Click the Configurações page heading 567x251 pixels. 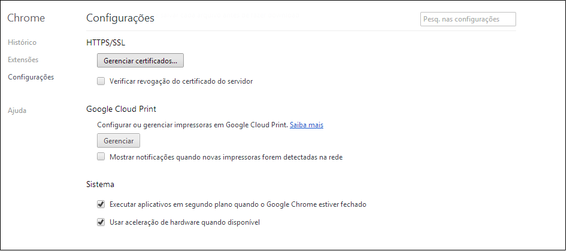click(x=120, y=18)
